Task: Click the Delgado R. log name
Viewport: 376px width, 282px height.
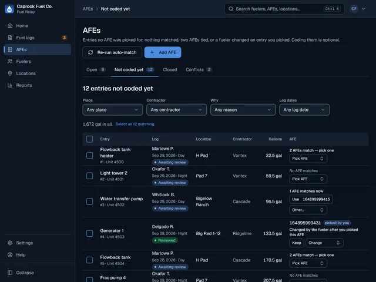Action: coord(163,227)
